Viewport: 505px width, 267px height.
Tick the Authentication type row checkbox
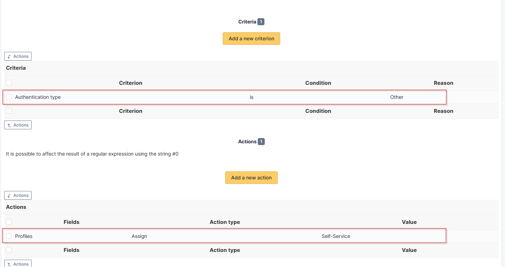coord(9,97)
